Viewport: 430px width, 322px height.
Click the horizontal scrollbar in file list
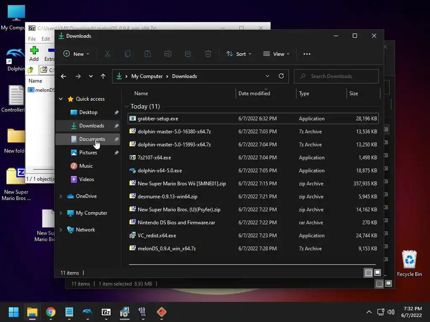pyautogui.click(x=252, y=265)
